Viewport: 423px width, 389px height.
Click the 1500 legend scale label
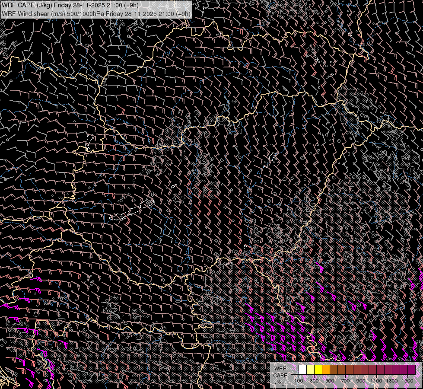coord(407,381)
